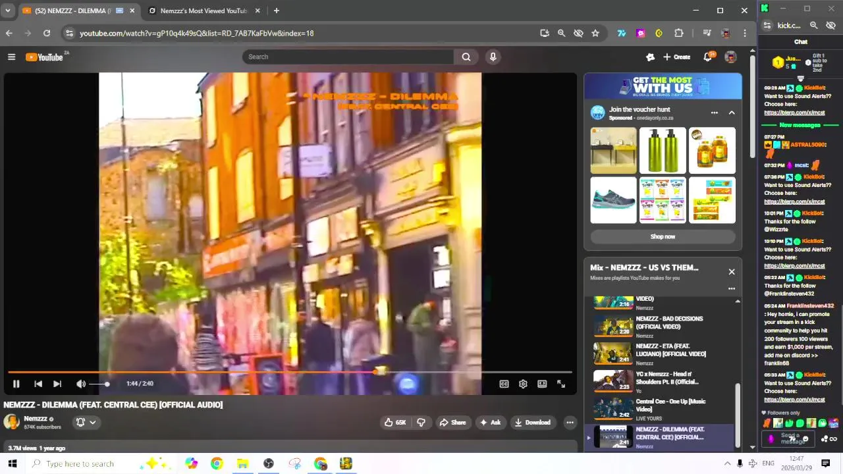The width and height of the screenshot is (843, 474).
Task: Open Chrome extensions puzzle menu
Action: (x=678, y=33)
